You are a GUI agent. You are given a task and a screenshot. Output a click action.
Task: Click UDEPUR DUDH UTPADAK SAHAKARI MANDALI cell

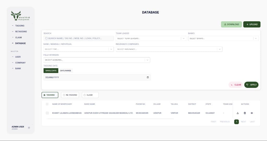click(x=109, y=113)
